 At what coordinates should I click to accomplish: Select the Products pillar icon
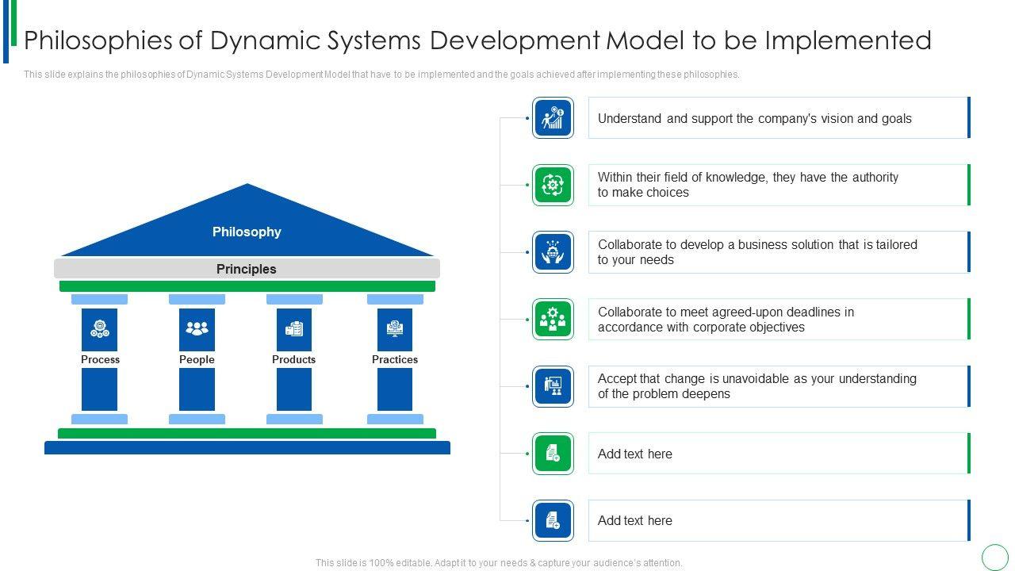tap(294, 329)
